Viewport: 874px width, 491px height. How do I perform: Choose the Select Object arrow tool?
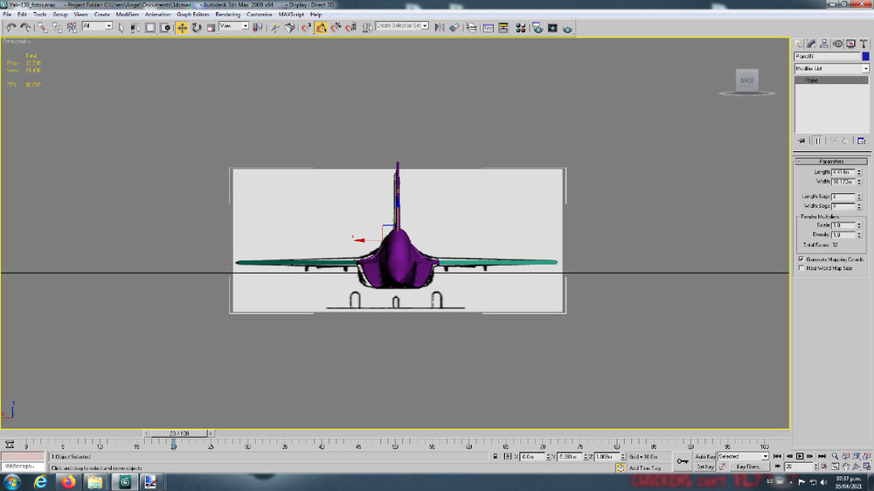121,27
